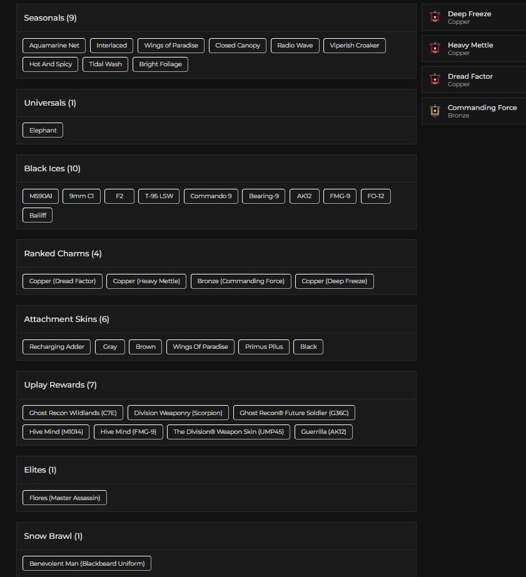Click the Hot And Spicy tag
This screenshot has width=526, height=577.
coord(50,64)
